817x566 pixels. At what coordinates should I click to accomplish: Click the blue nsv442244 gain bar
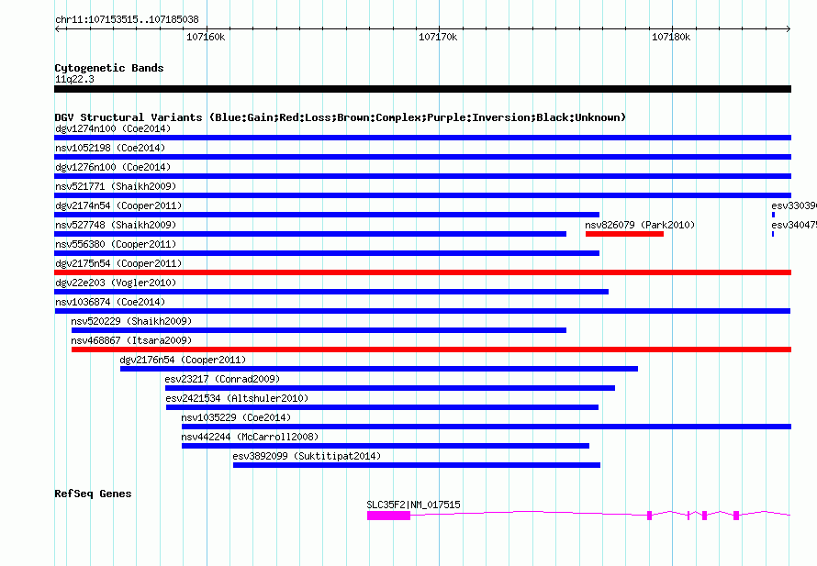click(x=385, y=446)
